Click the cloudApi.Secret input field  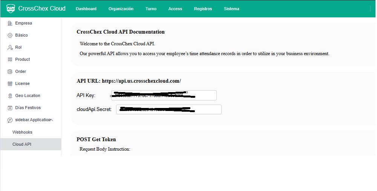[x=169, y=109]
